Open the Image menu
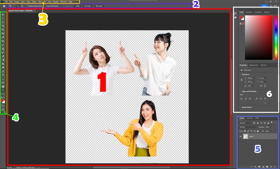This screenshot has height=169, width=280. 16,2
